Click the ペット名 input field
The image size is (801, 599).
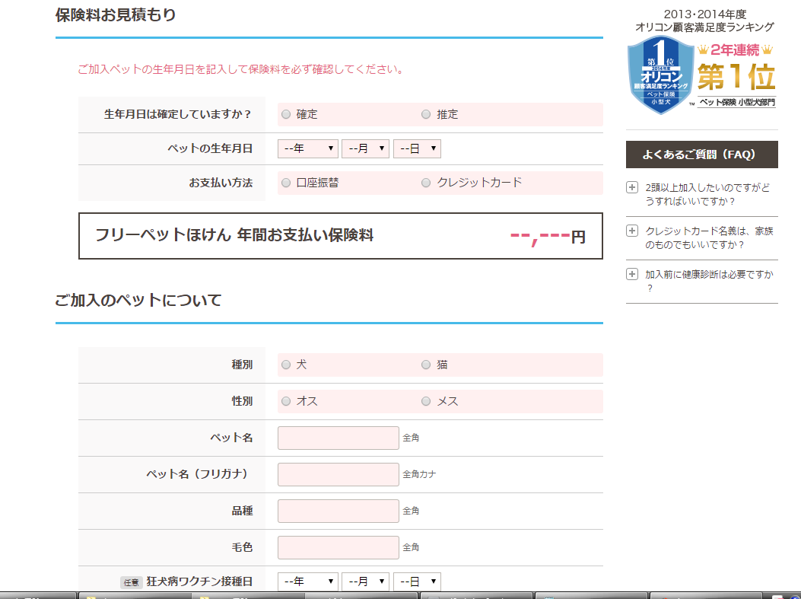click(x=339, y=438)
